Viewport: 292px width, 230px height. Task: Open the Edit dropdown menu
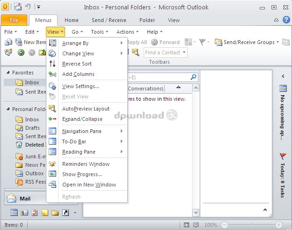(32, 32)
